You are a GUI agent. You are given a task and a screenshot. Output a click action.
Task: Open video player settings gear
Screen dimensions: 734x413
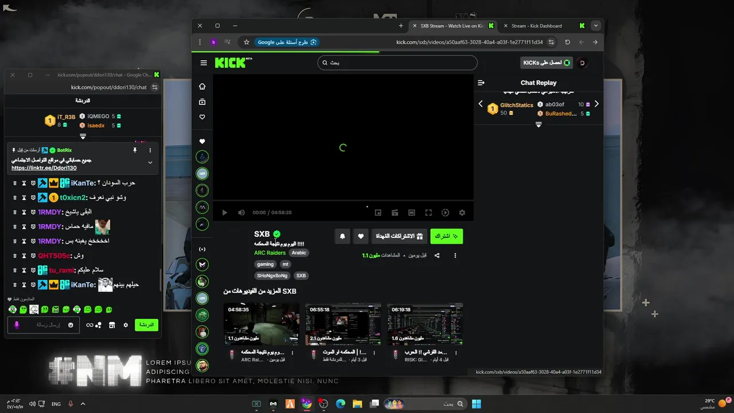coord(462,213)
